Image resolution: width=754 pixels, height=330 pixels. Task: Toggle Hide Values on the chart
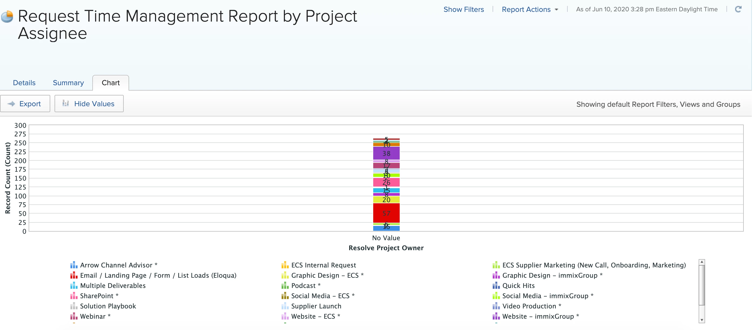tap(89, 104)
